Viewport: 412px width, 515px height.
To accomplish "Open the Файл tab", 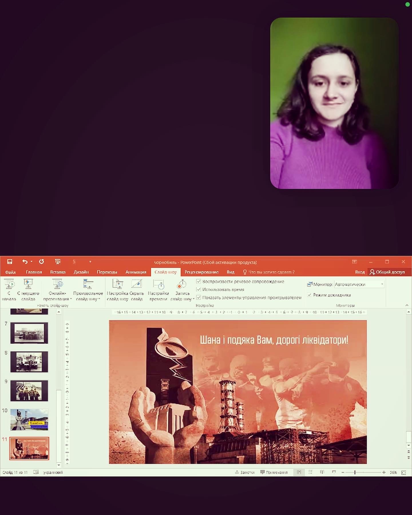I will click(10, 272).
